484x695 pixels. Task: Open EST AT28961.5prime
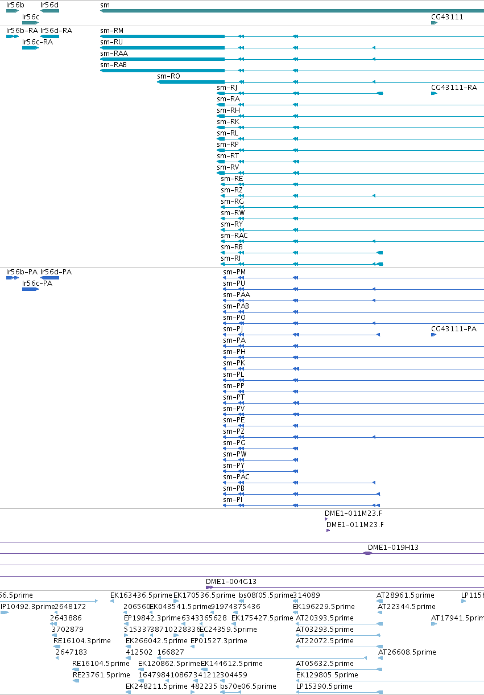(x=406, y=595)
